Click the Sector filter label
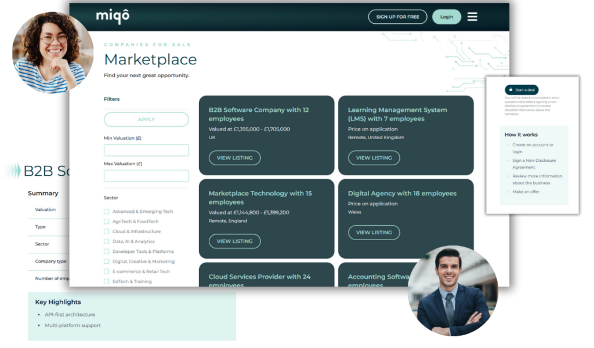Image resolution: width=594 pixels, height=348 pixels. pyautogui.click(x=111, y=198)
